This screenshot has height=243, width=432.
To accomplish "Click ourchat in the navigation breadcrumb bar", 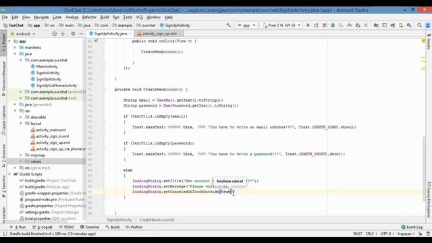I will [146, 26].
